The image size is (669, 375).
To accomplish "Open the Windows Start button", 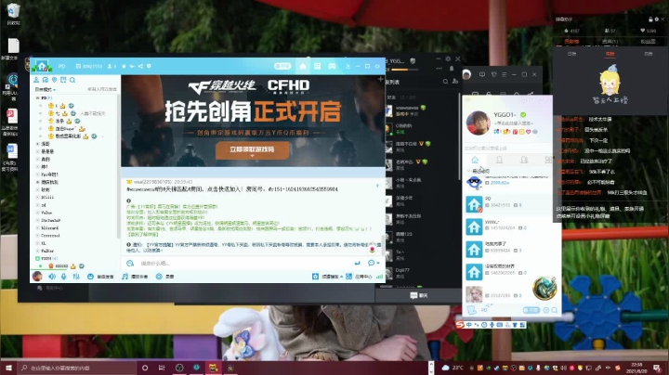I will (8, 368).
